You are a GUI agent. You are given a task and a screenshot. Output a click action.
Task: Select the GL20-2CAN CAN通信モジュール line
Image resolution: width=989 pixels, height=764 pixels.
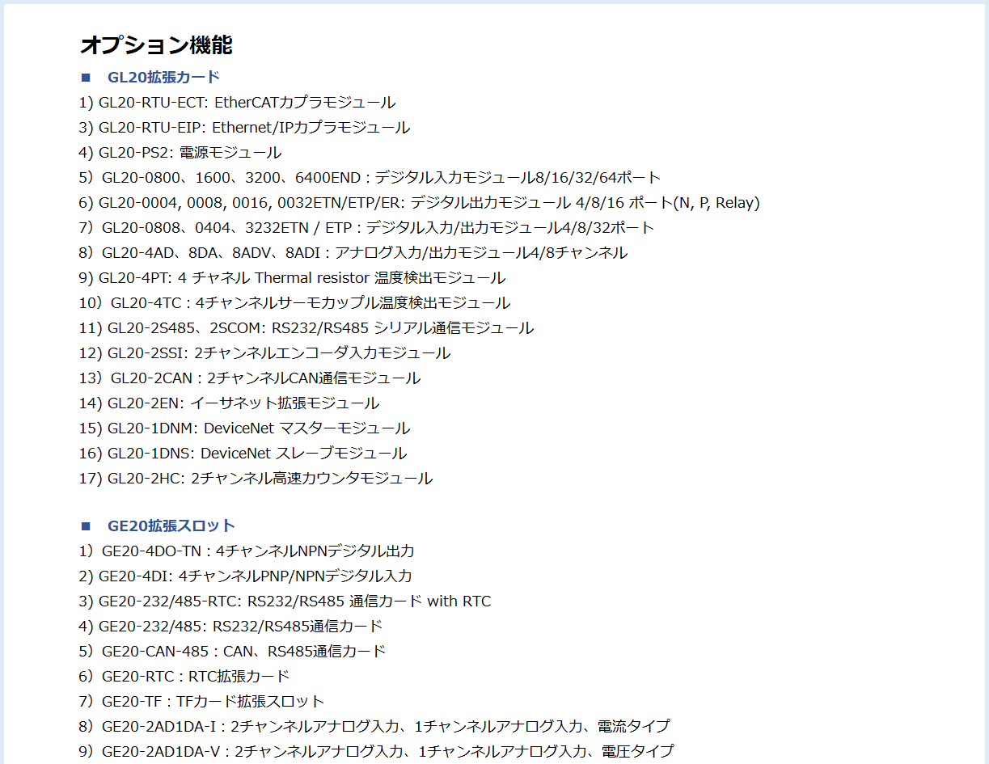click(250, 378)
